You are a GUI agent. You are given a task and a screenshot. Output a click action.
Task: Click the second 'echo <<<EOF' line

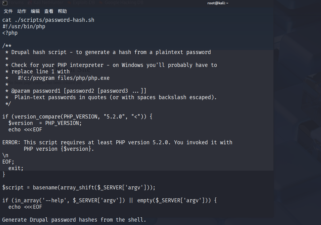tap(25, 207)
